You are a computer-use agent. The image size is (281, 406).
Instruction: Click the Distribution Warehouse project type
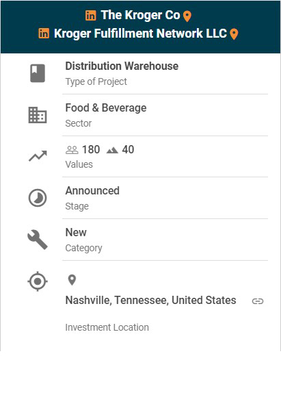pyautogui.click(x=122, y=66)
